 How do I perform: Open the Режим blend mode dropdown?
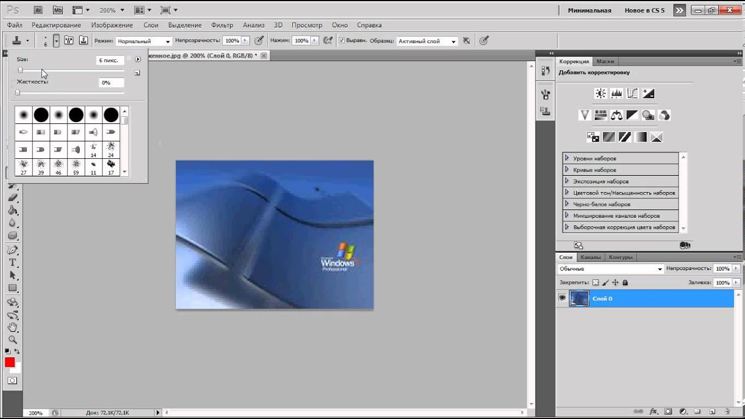[144, 41]
